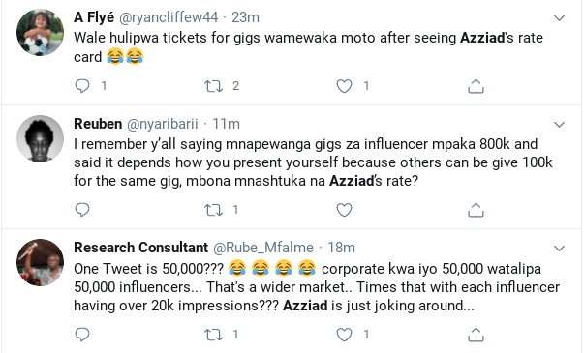Viewport: 584px width, 353px height.
Task: Open Reuben's avatar photo
Action: coord(41,138)
